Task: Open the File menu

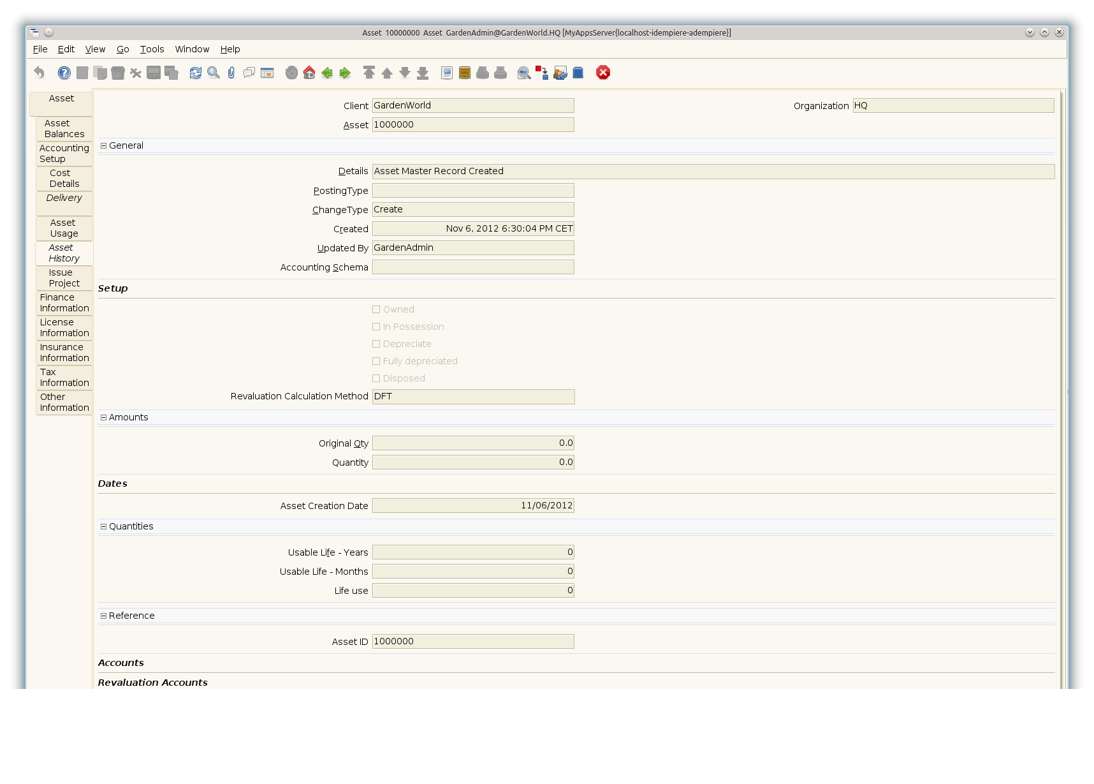Action: (x=40, y=49)
